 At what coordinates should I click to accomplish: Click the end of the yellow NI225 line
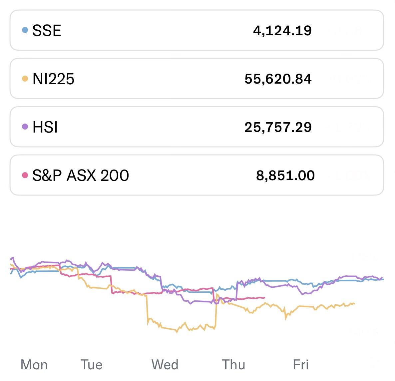[x=354, y=303]
